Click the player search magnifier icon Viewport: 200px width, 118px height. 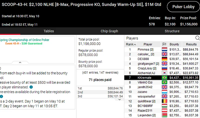(x=197, y=38)
